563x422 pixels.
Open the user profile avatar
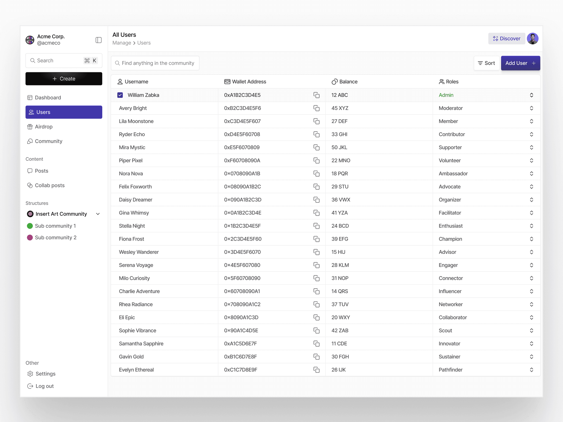pyautogui.click(x=532, y=39)
